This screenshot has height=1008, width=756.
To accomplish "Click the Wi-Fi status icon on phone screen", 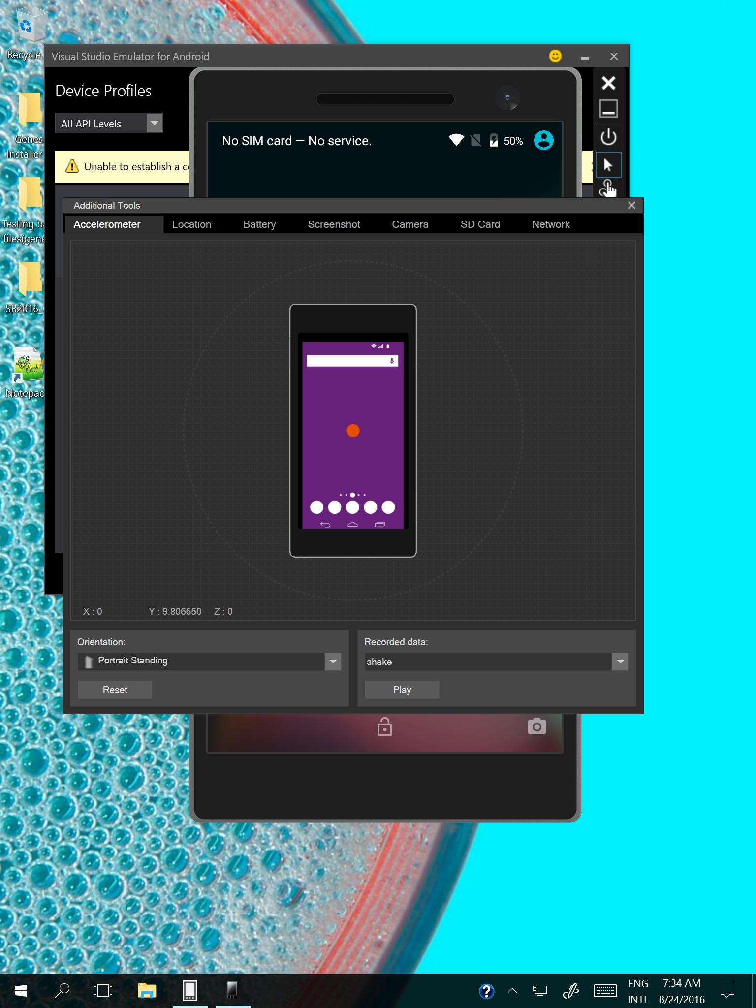I will (x=456, y=140).
